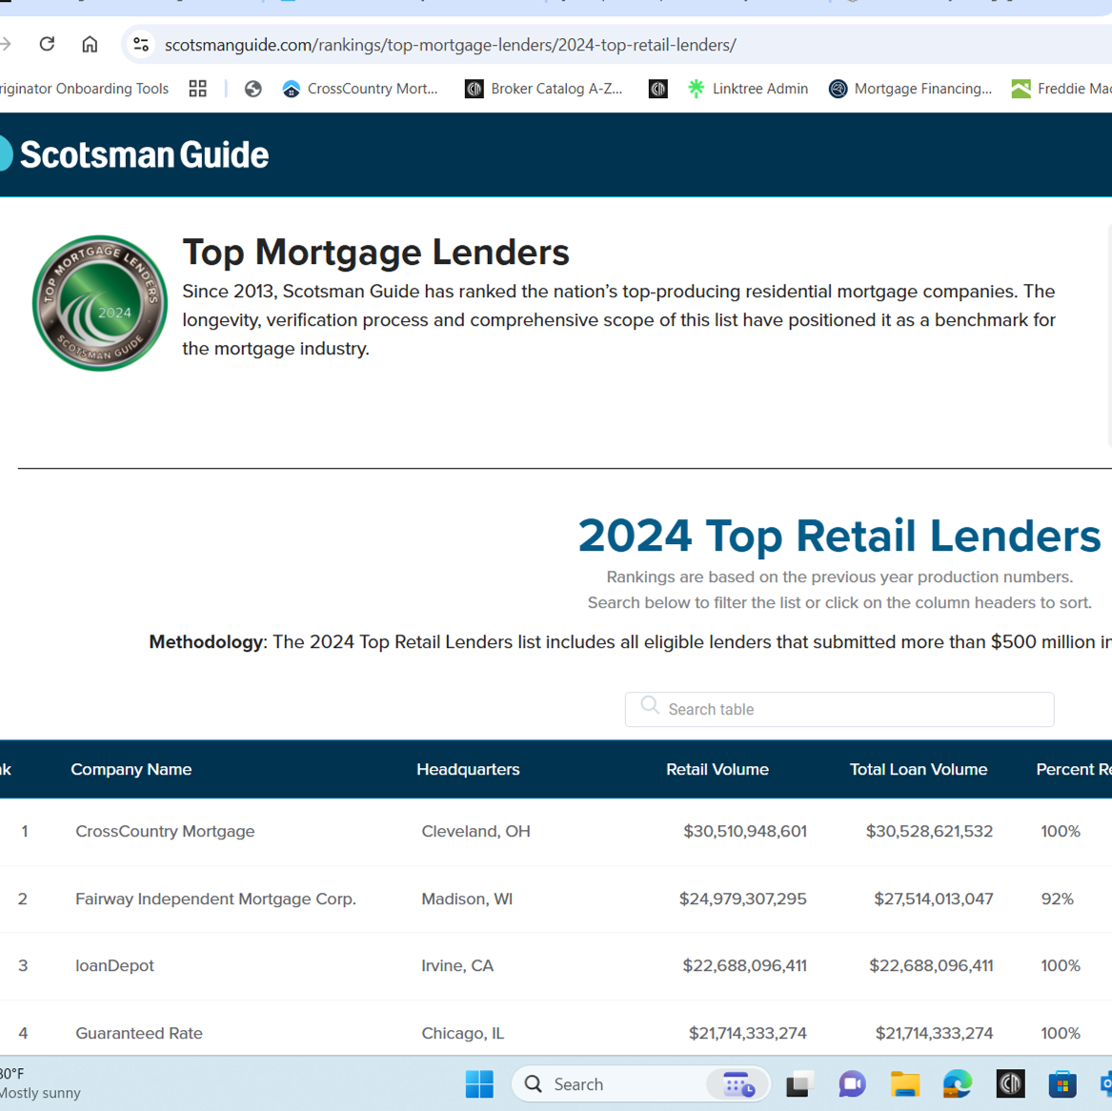Open the bookmark apps grid icon

click(197, 89)
